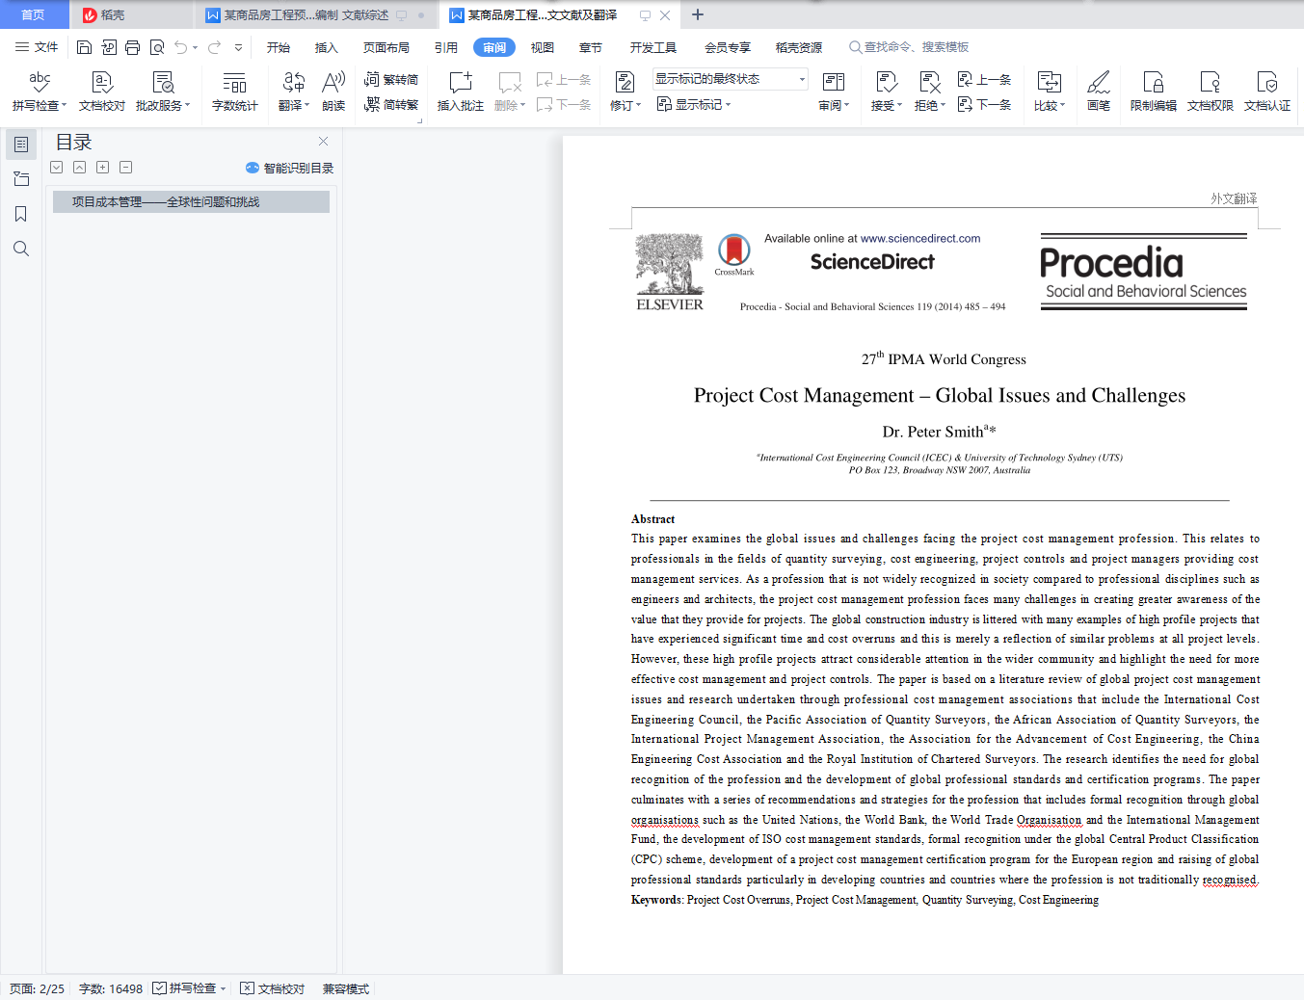Viewport: 1304px width, 1000px height.
Task: Expand the 审阅 pane dropdown
Action: 846,106
